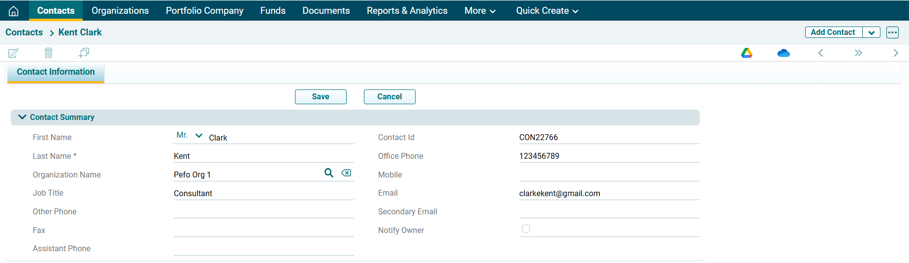The width and height of the screenshot is (909, 263).
Task: Click the double-chevron skip icon
Action: tap(858, 53)
